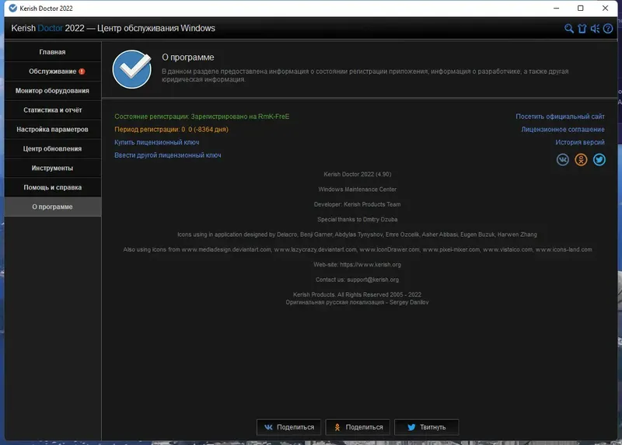
Task: Open the Обслуживание section
Action: pyautogui.click(x=53, y=71)
